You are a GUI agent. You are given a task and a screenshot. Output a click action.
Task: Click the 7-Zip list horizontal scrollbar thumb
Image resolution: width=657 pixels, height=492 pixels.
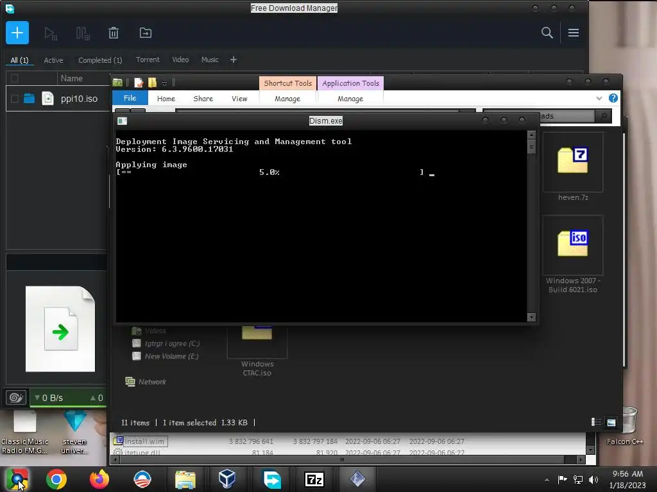342,459
